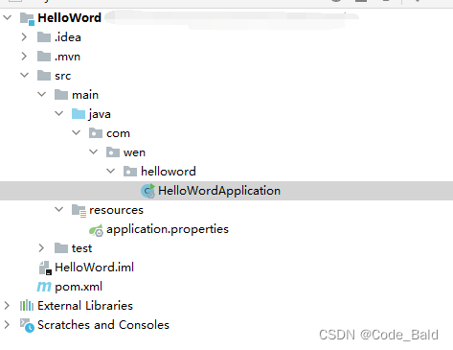
Task: Click the blue java source root icon
Action: point(79,114)
